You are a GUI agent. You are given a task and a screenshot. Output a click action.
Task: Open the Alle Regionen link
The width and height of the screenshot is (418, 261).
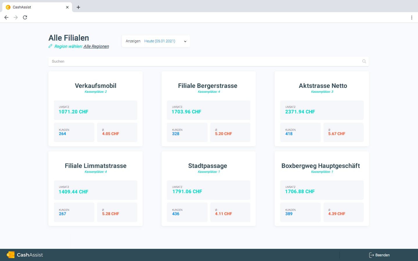(x=96, y=46)
